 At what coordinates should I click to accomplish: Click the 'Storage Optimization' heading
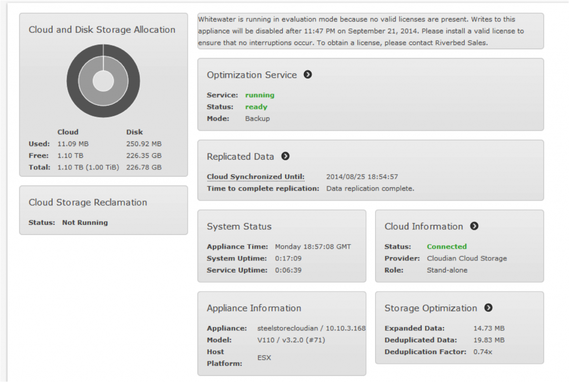pos(431,308)
